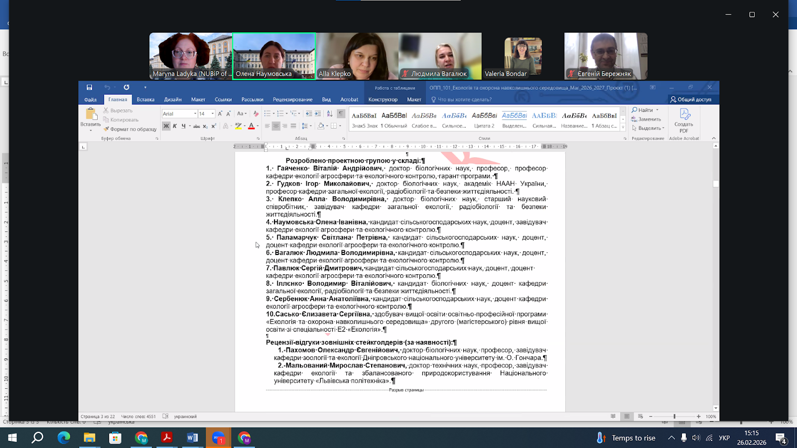Click the Copy (Копировать) command
797x448 pixels.
pos(121,119)
